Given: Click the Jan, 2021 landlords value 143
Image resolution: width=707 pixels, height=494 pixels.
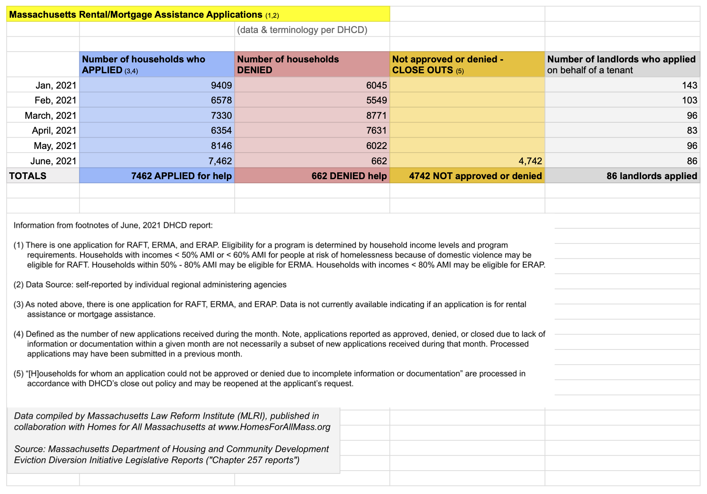Looking at the screenshot, I should (x=689, y=85).
